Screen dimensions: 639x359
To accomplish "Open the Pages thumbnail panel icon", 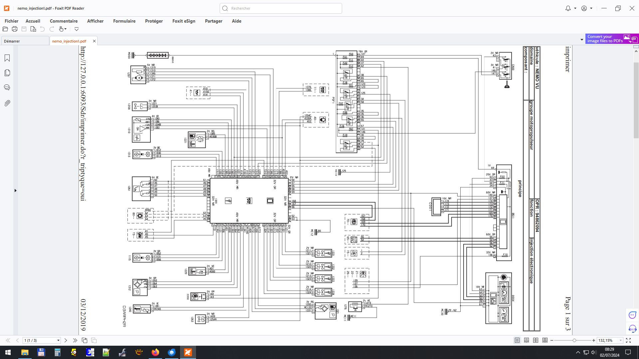I will point(7,73).
